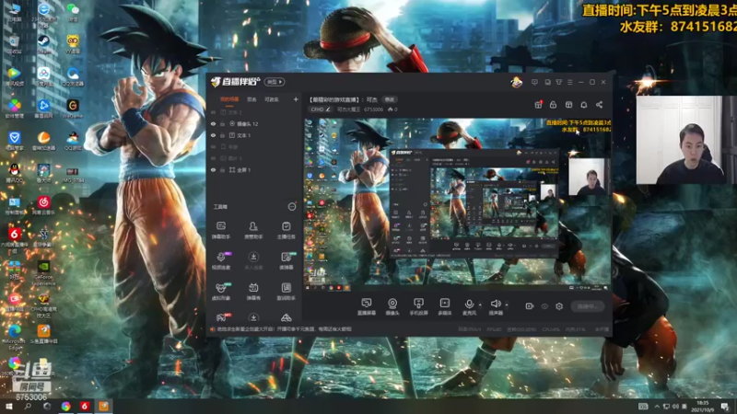This screenshot has width=737, height=414.
Task: Open WeGame desktop shortcut
Action: click(x=73, y=109)
